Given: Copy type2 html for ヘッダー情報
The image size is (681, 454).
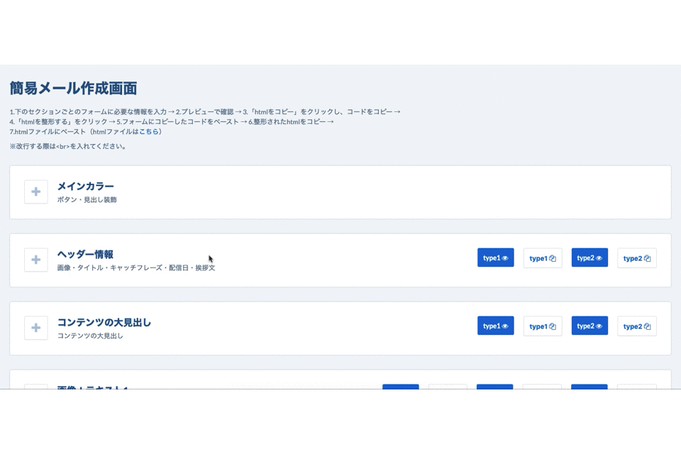Looking at the screenshot, I should pyautogui.click(x=637, y=258).
